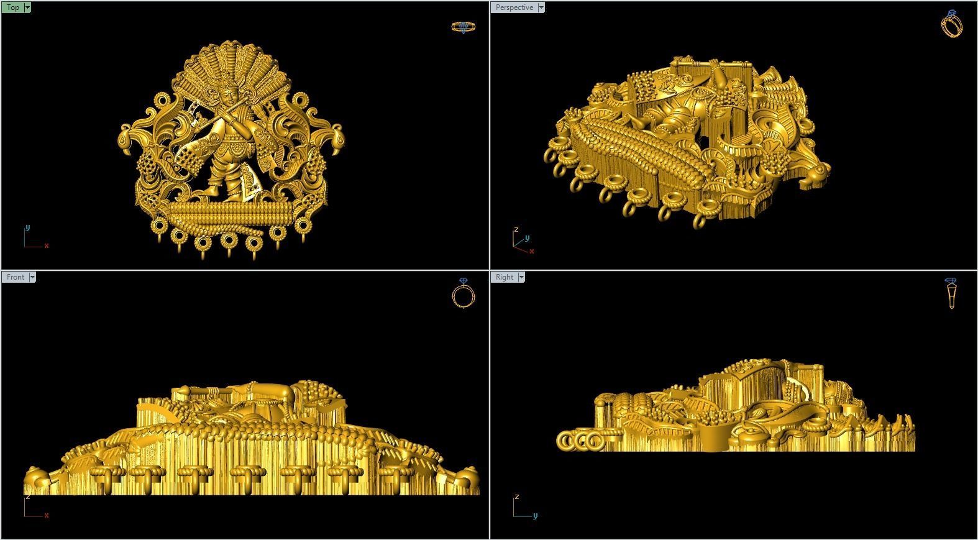Click the XYZ axis indicator in Perspective viewport

click(523, 240)
